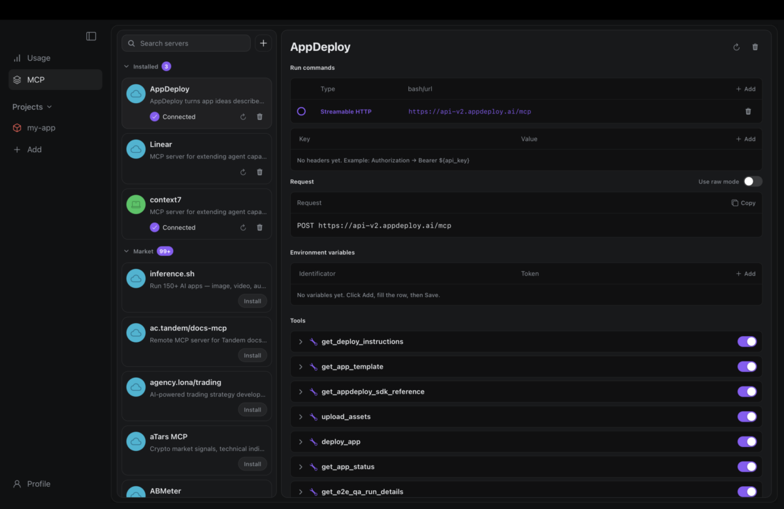Viewport: 784px width, 509px height.
Task: Disable the upload_assets tool
Action: 747,416
